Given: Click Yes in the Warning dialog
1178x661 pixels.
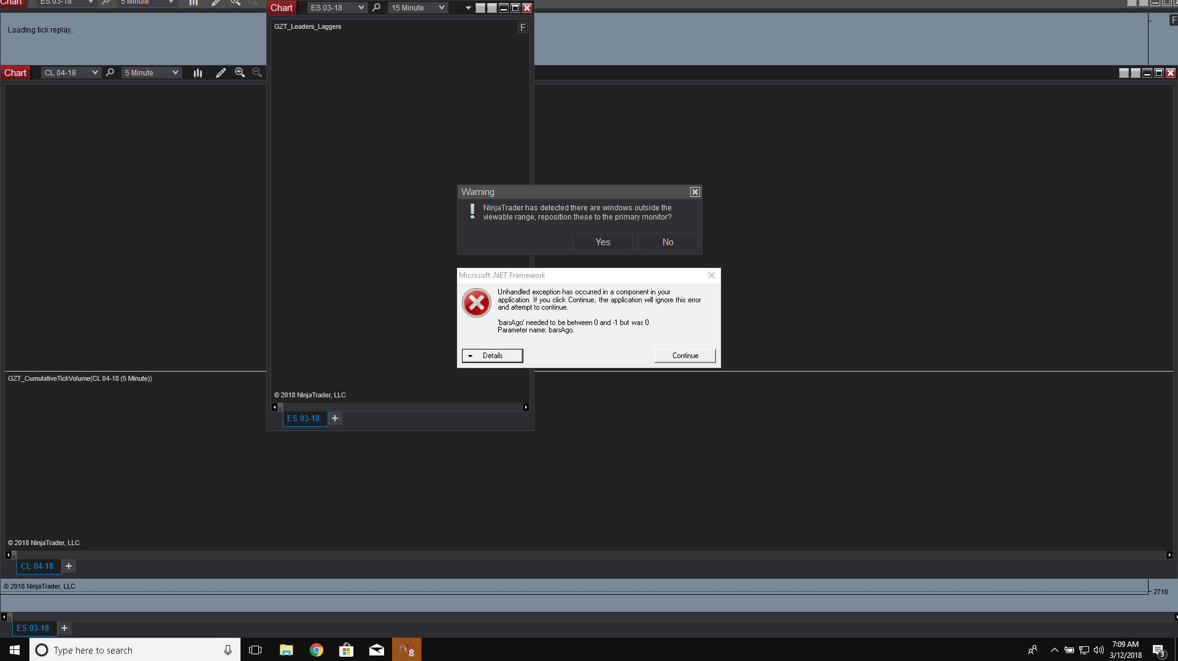Looking at the screenshot, I should [603, 242].
